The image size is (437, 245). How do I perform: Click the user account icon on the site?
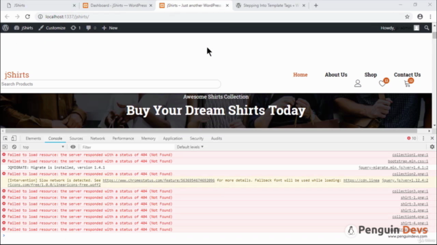click(358, 83)
